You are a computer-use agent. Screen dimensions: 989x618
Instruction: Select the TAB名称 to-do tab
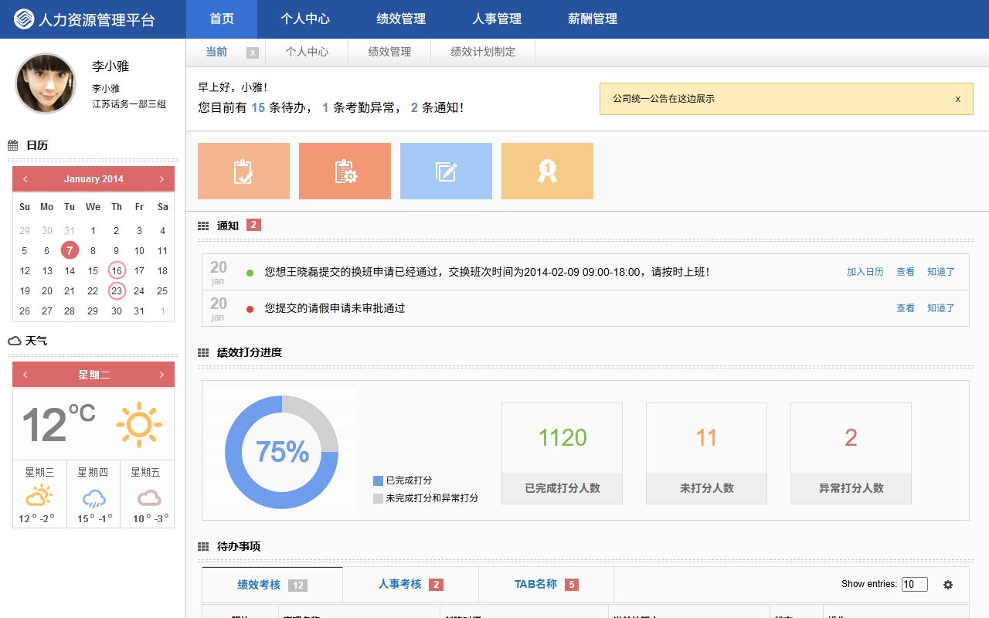pyautogui.click(x=546, y=585)
